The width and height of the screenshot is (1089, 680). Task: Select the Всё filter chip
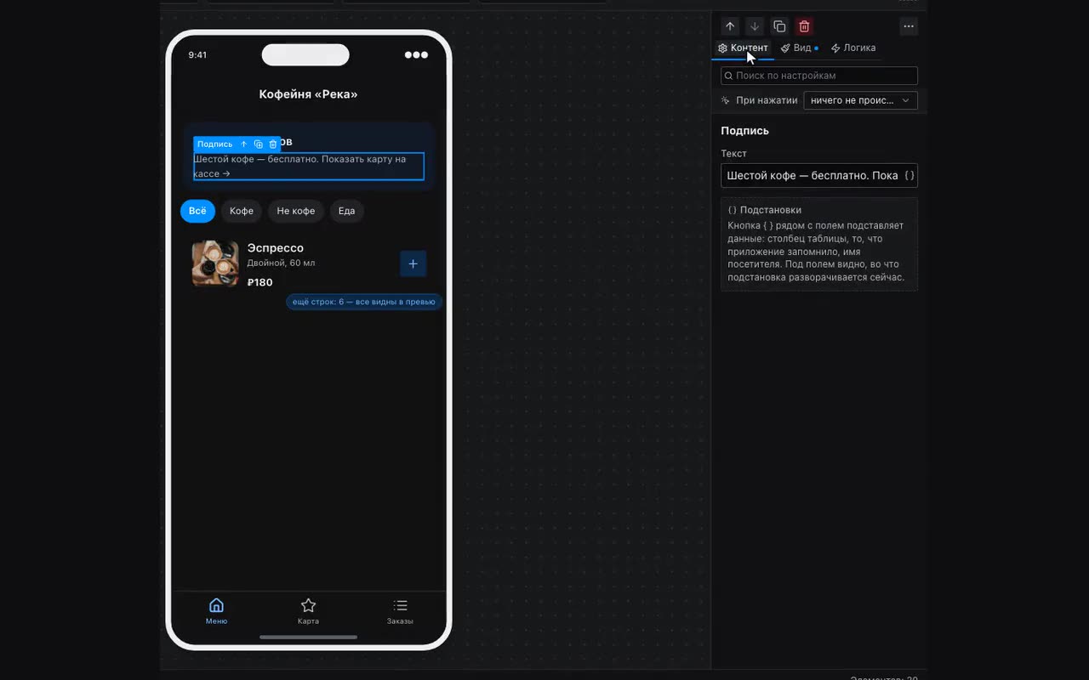[x=197, y=211]
